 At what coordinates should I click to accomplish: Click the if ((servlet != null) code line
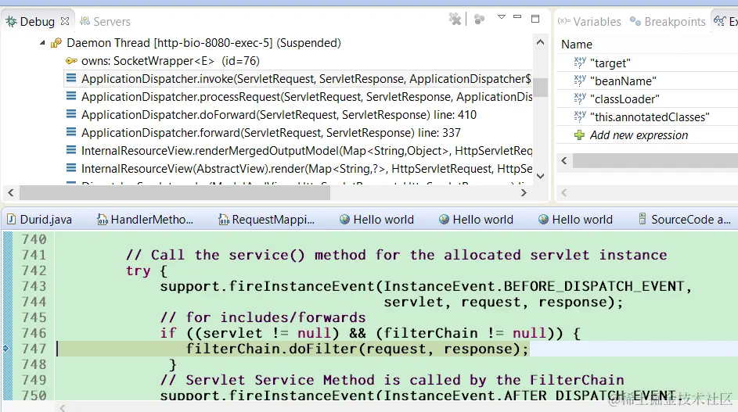(x=370, y=334)
